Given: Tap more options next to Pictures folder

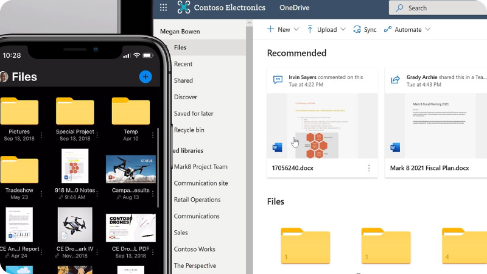Looking at the screenshot, I should (41, 135).
